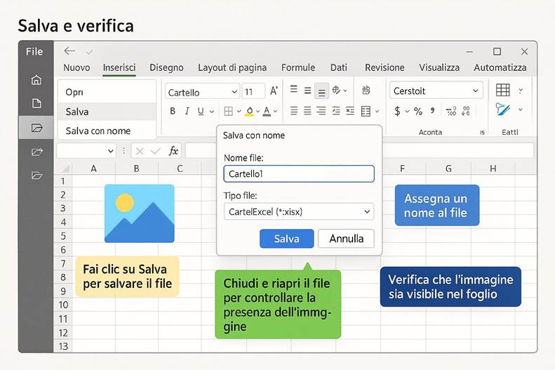Screen dimensions: 555x370
Task: Click the selected bottom align icon
Action: (321, 91)
